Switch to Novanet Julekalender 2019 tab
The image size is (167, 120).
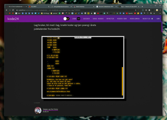point(106,7)
